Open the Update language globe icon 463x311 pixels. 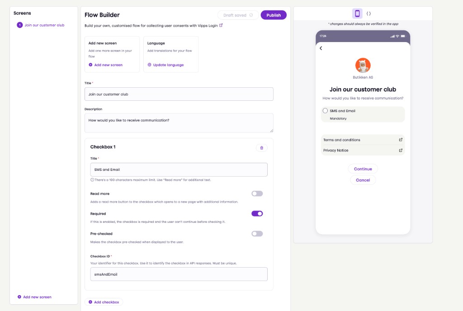click(149, 65)
